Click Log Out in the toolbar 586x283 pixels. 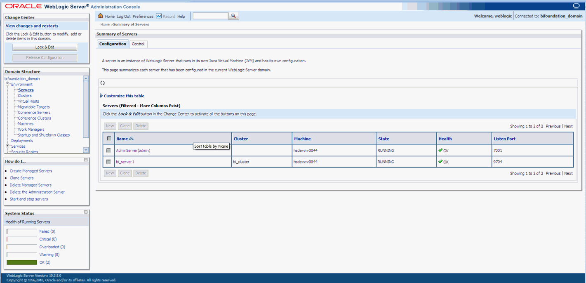coord(124,17)
